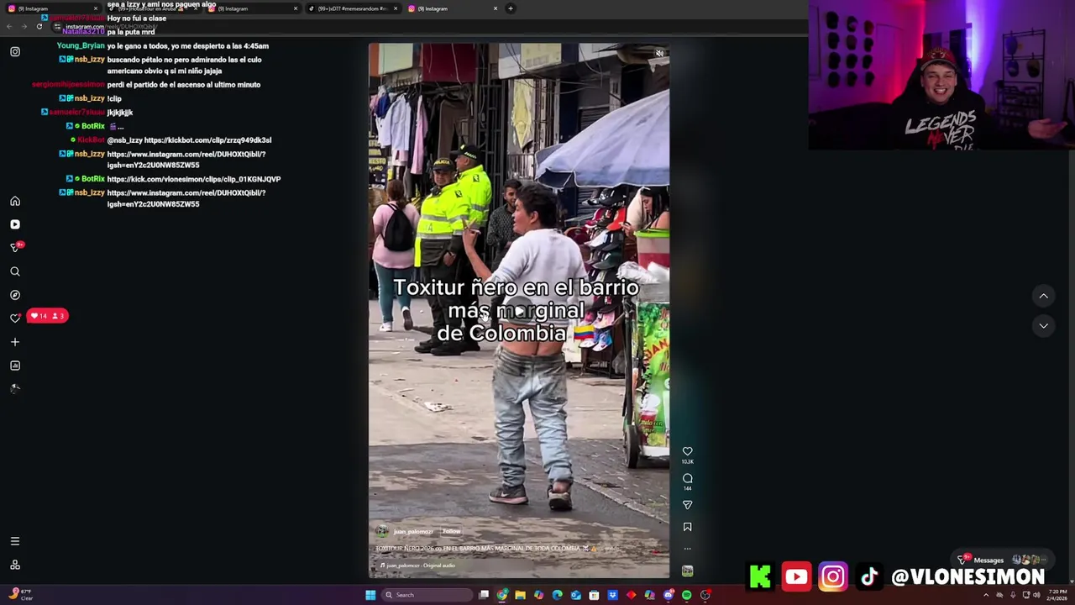Viewport: 1075px width, 605px height.
Task: Click the Instagram logo in the sidebar
Action: (x=15, y=52)
